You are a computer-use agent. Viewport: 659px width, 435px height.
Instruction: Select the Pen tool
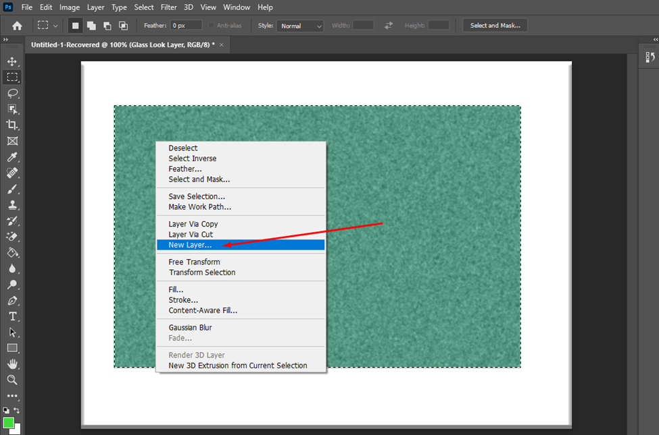[x=12, y=300]
